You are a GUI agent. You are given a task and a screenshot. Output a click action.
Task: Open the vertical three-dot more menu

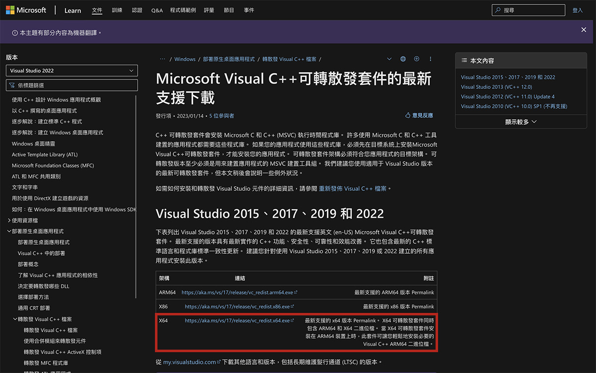[430, 59]
